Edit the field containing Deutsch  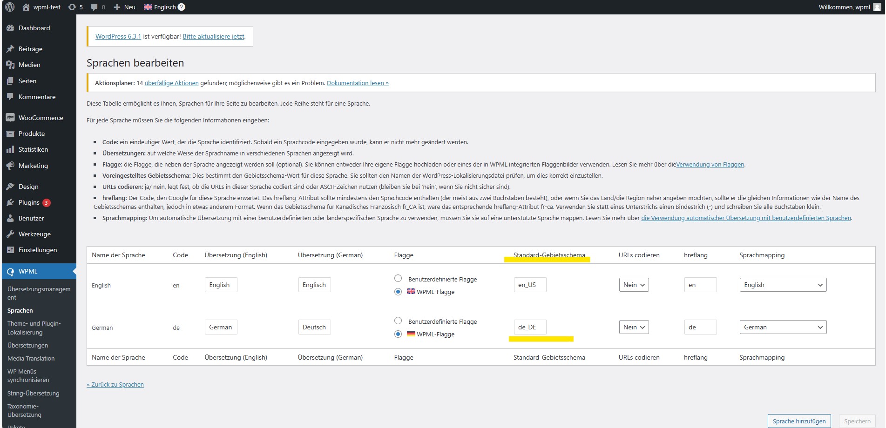pos(314,327)
